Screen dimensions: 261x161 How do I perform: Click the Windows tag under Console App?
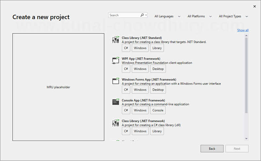coord(140,110)
